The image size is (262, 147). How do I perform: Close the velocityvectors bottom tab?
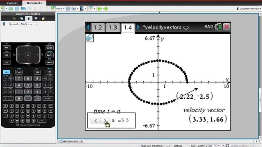click(81, 141)
